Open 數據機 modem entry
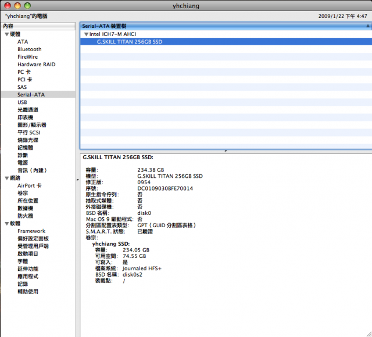 [x=25, y=209]
